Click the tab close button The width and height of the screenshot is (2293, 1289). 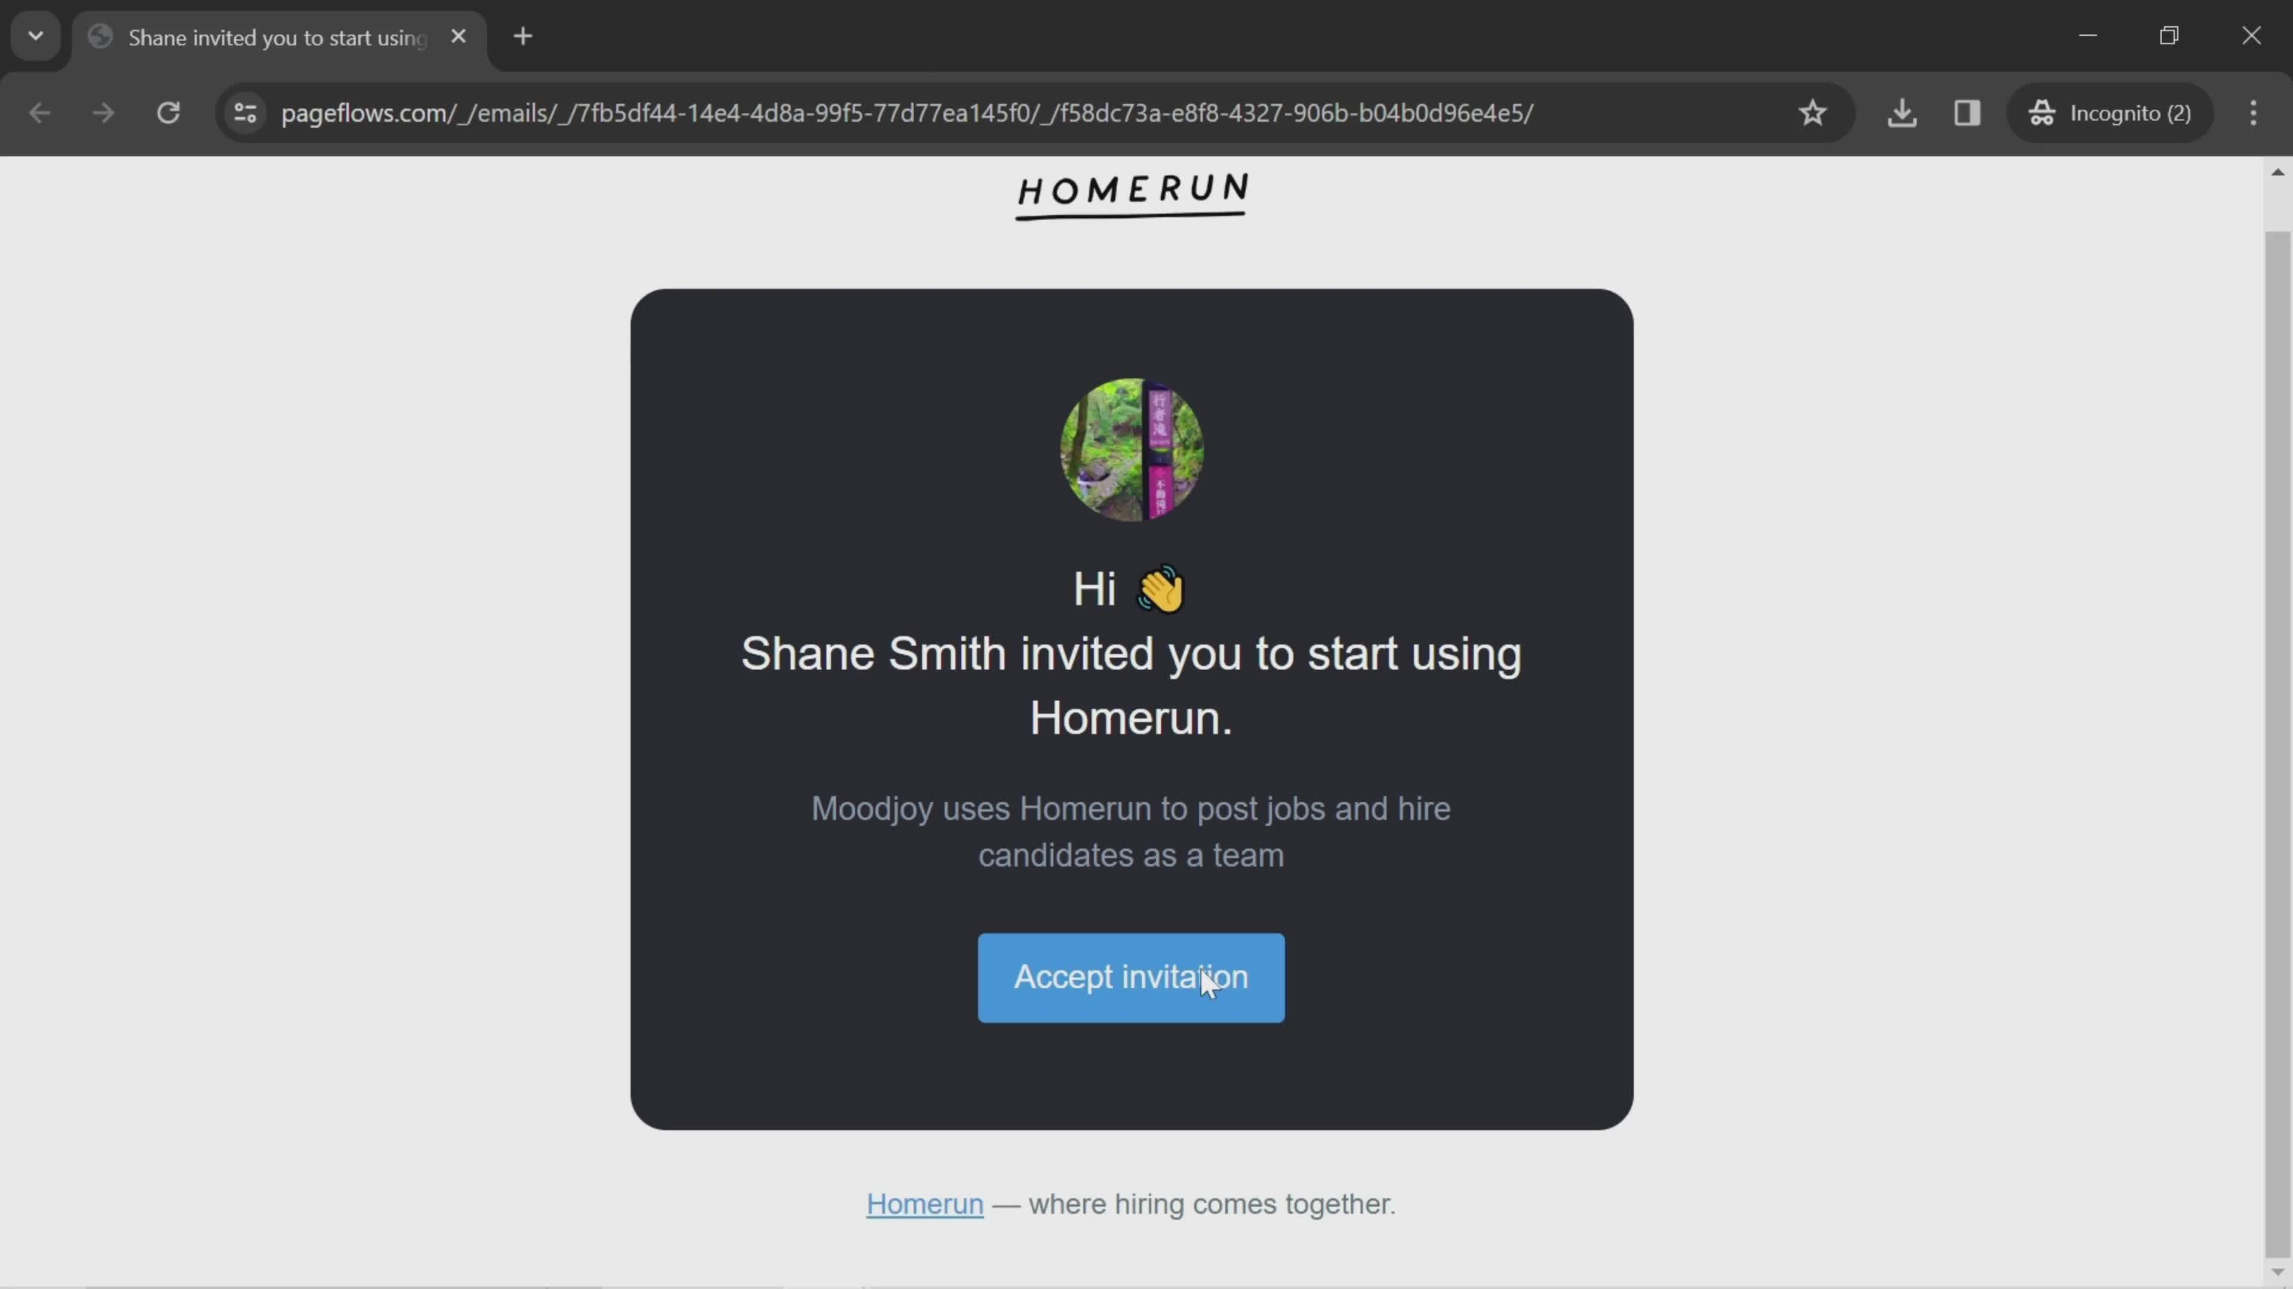coord(458,35)
